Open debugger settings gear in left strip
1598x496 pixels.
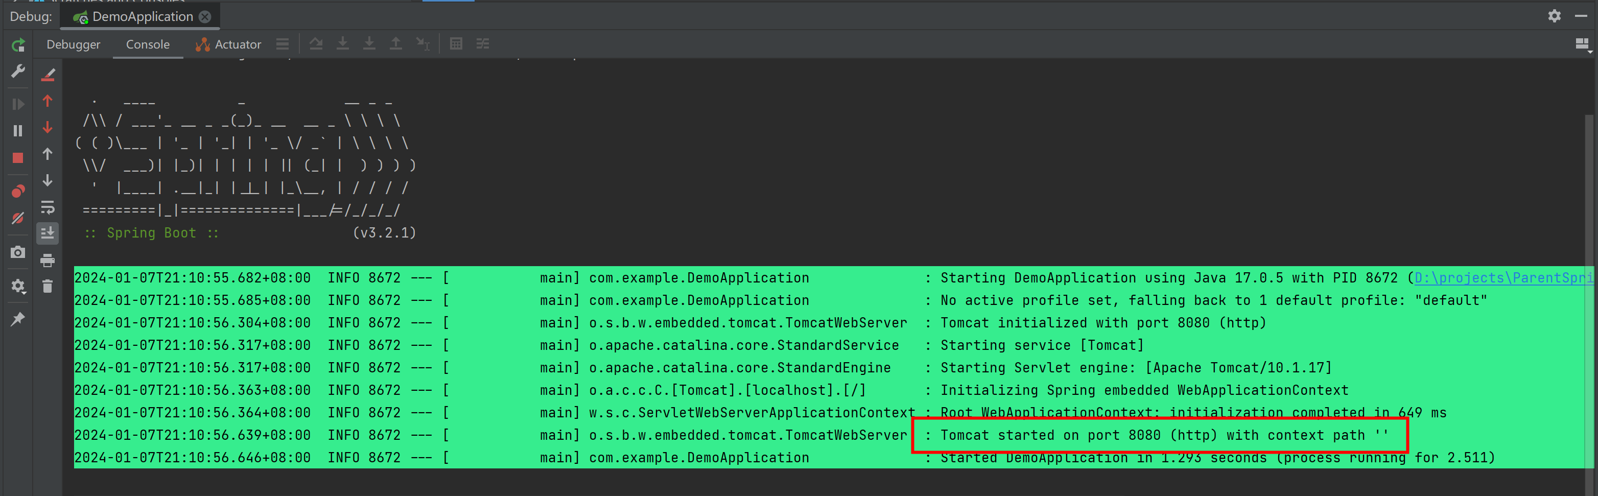(18, 287)
